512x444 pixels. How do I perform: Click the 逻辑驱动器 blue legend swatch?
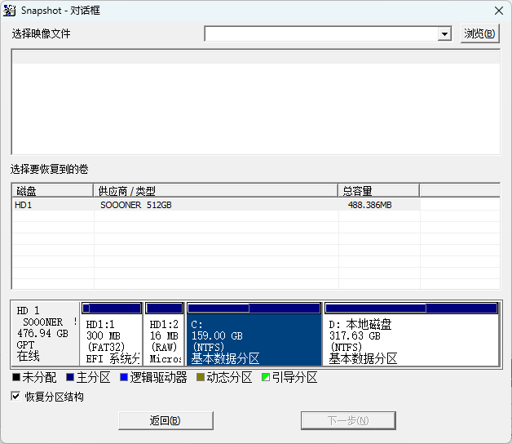pos(124,378)
